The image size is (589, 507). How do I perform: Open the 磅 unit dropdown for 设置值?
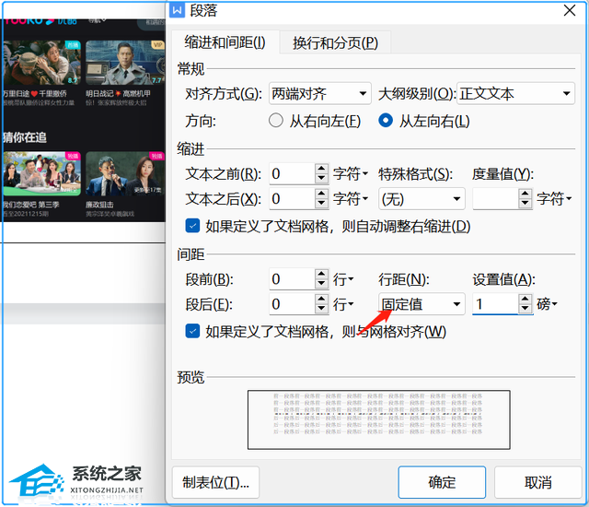pos(547,304)
